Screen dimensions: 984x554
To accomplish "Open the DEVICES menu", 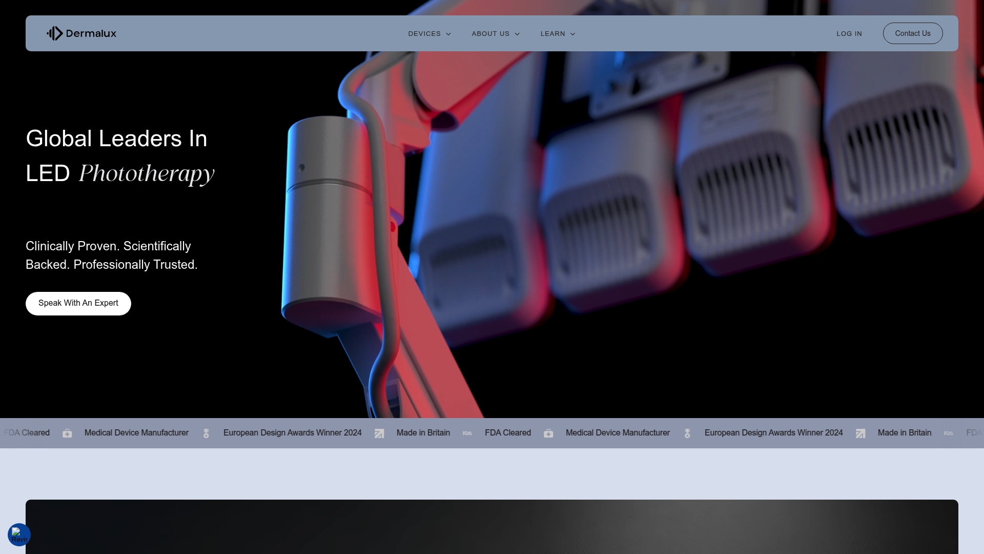I will click(x=424, y=34).
